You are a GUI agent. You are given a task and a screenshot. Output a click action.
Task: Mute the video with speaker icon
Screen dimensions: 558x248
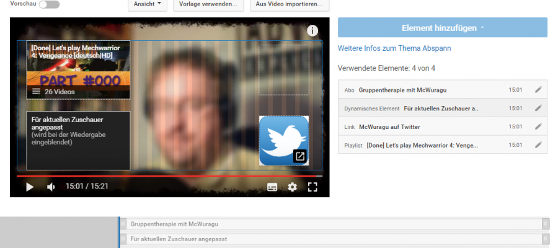coord(51,187)
